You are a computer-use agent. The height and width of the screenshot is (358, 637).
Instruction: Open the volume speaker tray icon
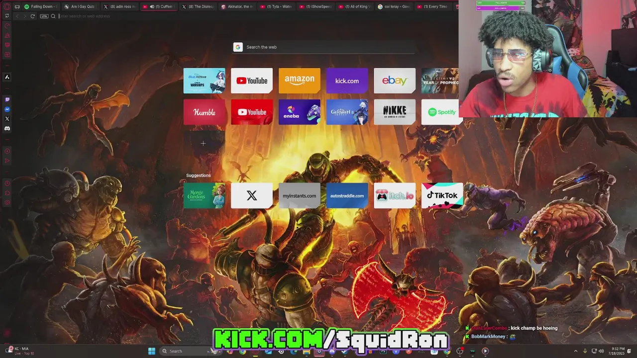[x=601, y=351]
